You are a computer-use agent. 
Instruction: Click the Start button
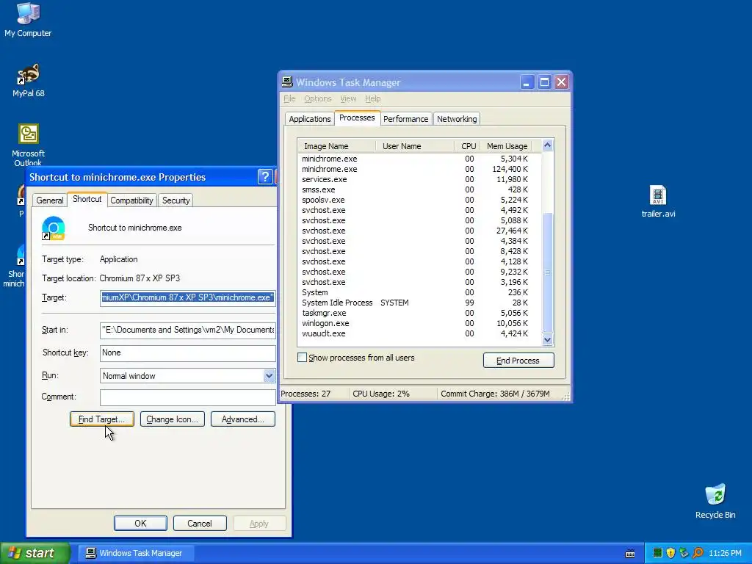(35, 553)
